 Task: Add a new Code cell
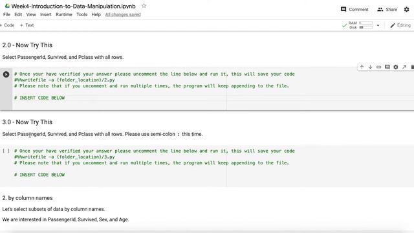pos(7,25)
